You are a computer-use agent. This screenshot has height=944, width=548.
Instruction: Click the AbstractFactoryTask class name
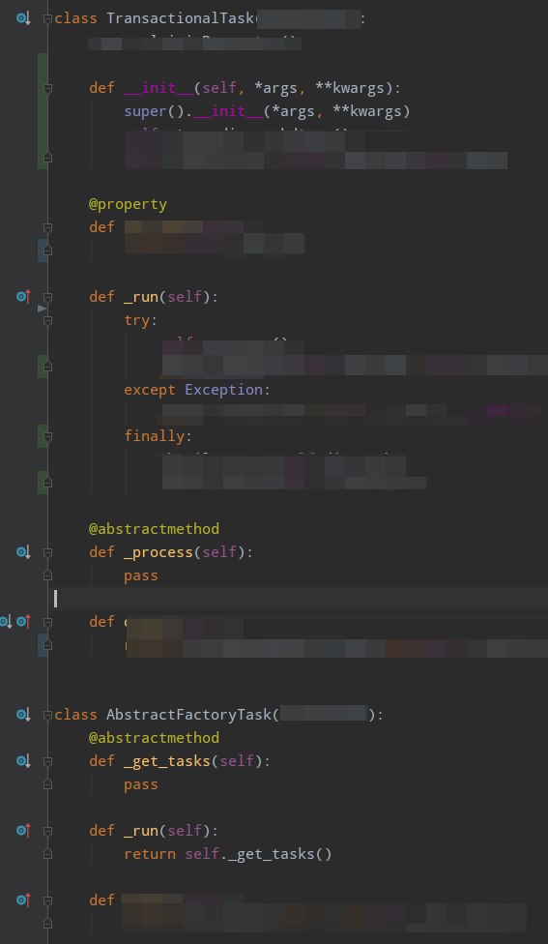coord(188,715)
